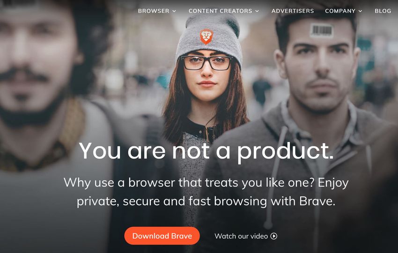This screenshot has height=253, width=398.
Task: Expand the chevron beside CONTENT CREATORS
Action: click(257, 11)
